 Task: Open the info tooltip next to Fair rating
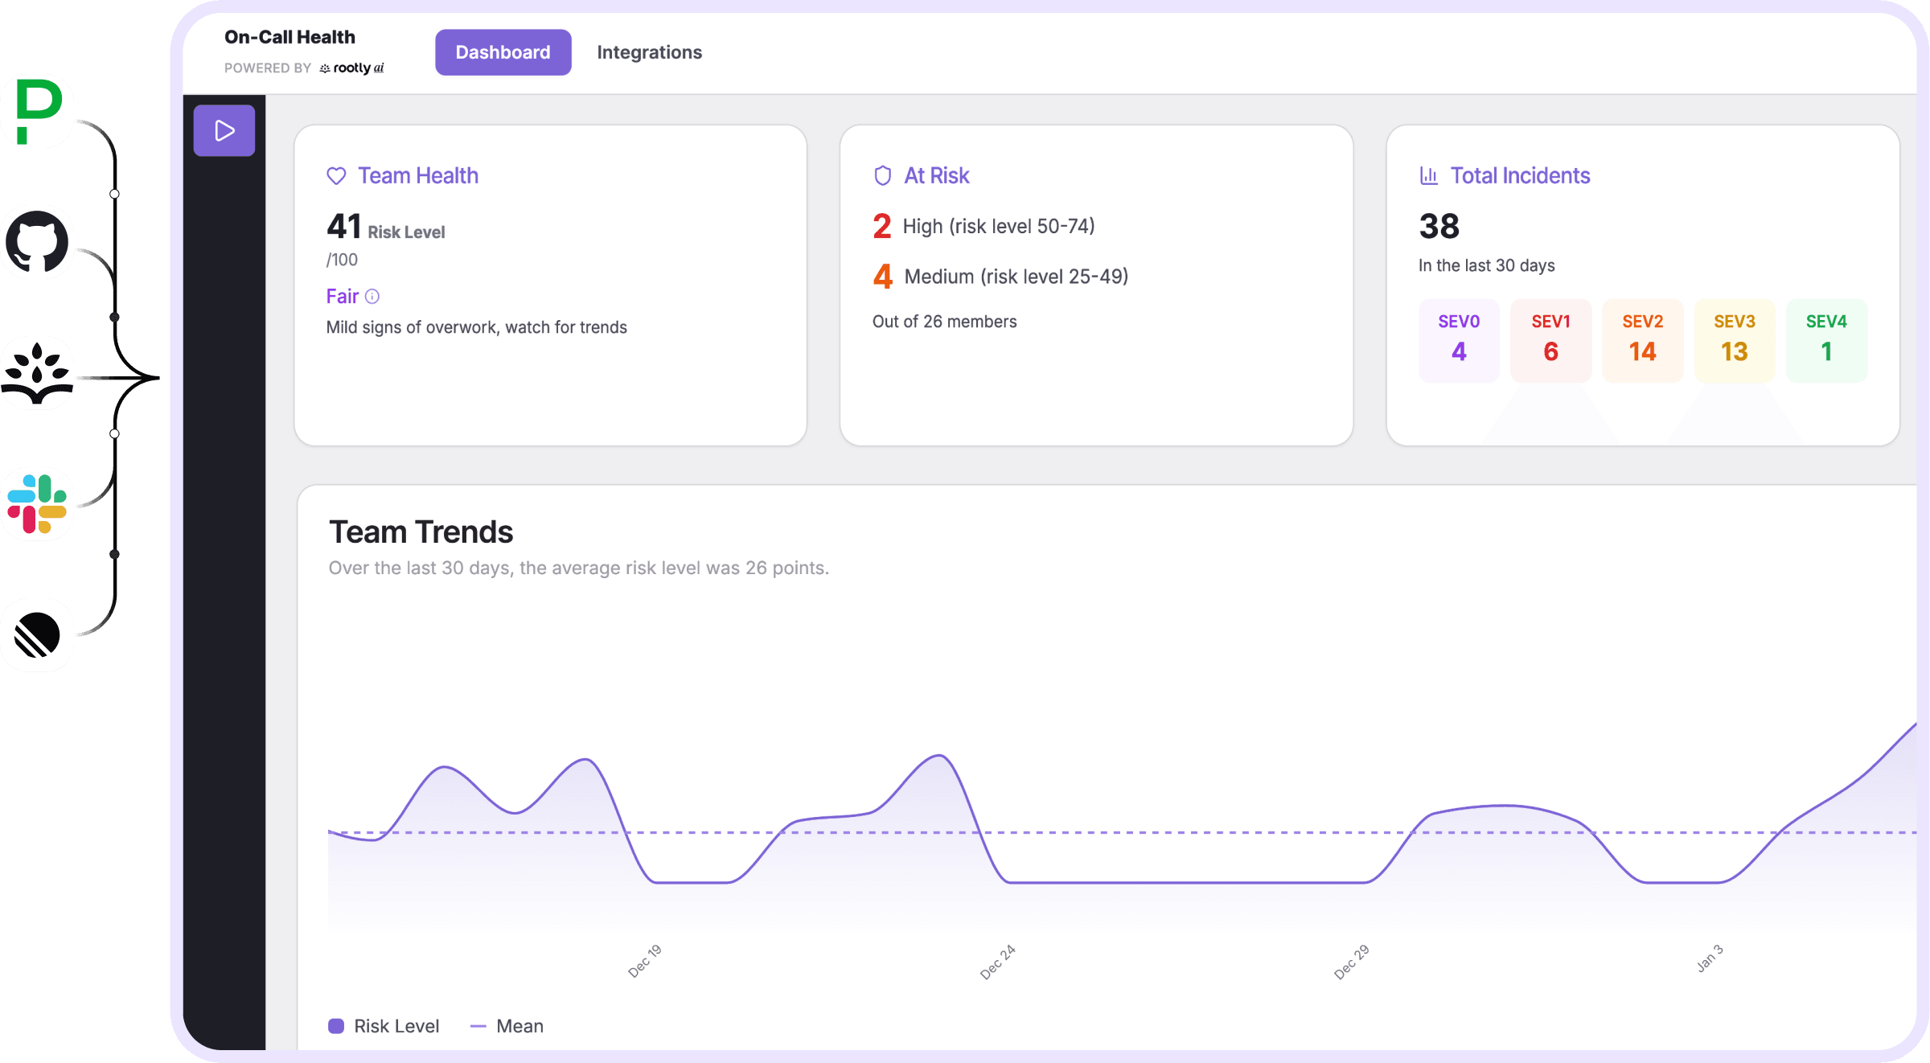tap(373, 296)
